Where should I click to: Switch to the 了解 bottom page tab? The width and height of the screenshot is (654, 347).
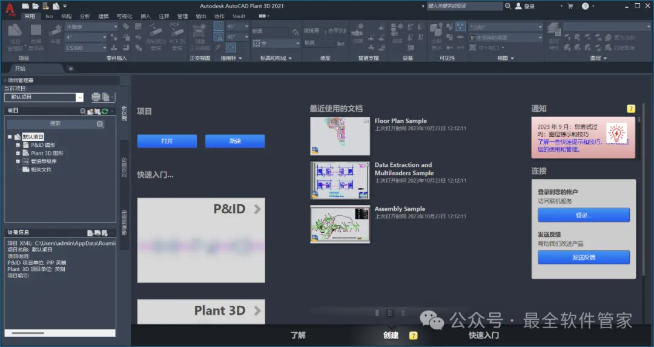[298, 335]
